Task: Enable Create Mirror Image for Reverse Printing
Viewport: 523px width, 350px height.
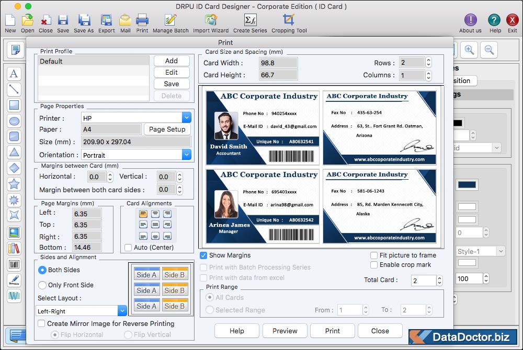Action: click(41, 323)
